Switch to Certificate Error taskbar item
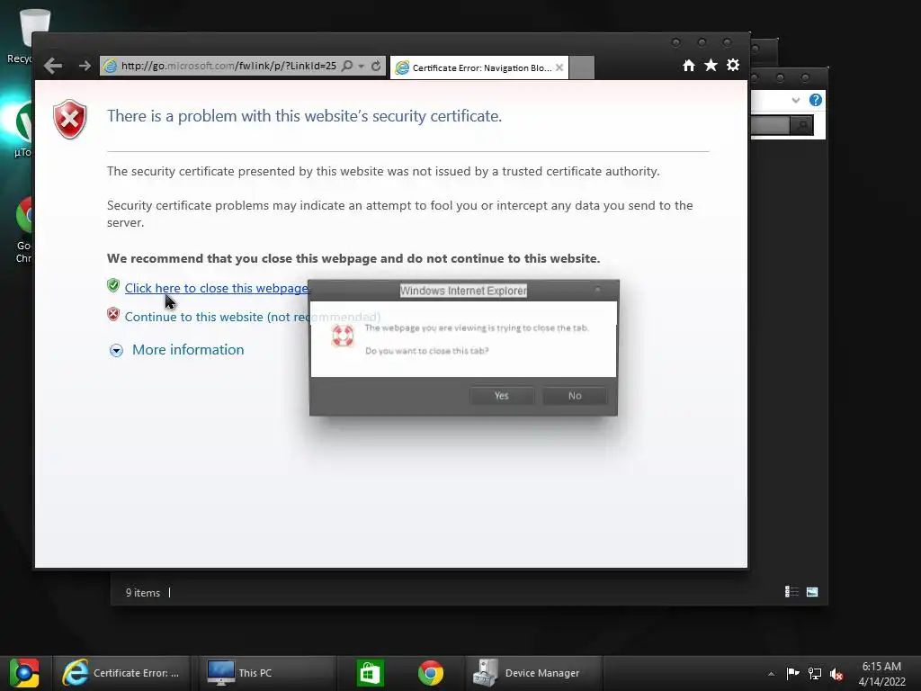921x691 pixels. [x=121, y=673]
